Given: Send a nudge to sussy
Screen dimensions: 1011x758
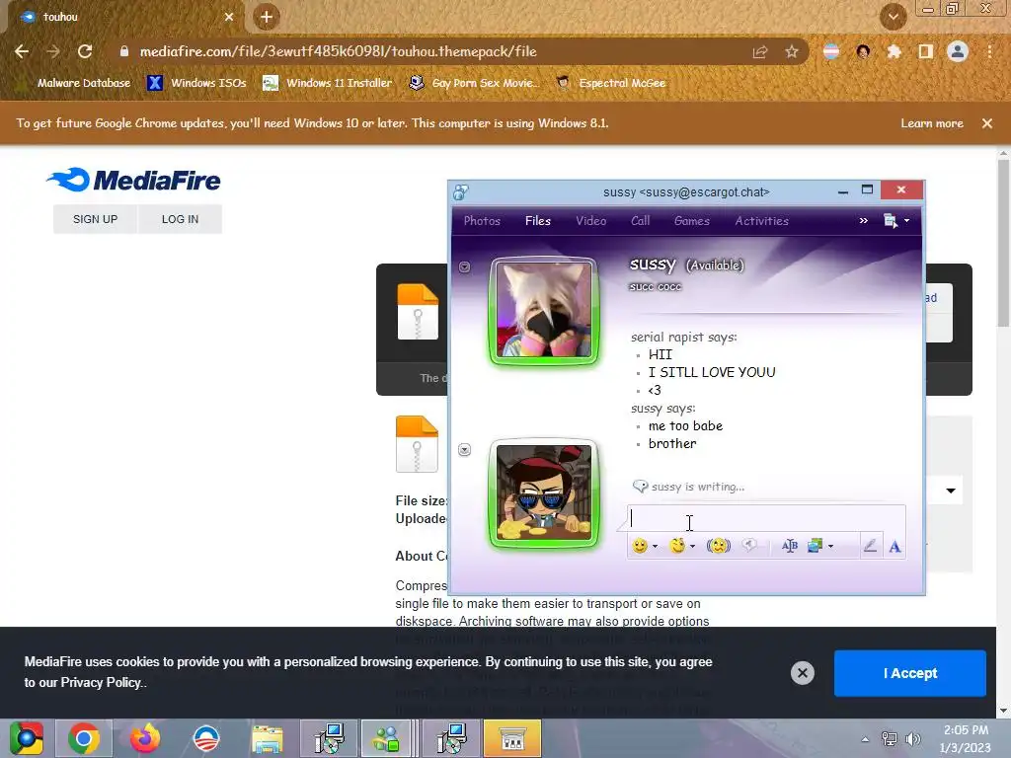Looking at the screenshot, I should pyautogui.click(x=719, y=546).
